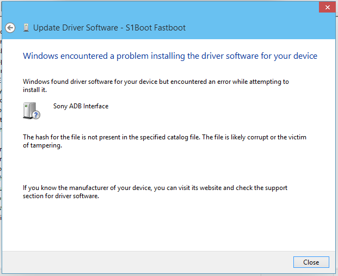Click the back arrow in the wizard header
This screenshot has width=338, height=276.
(x=10, y=28)
